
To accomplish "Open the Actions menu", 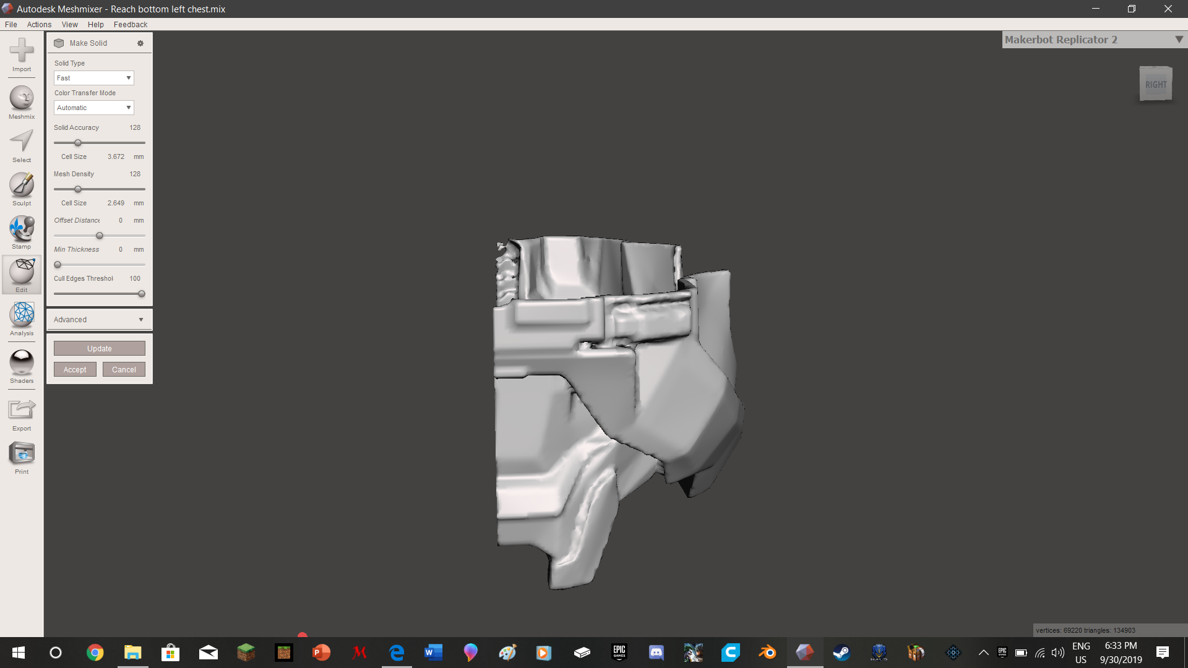I will click(39, 25).
